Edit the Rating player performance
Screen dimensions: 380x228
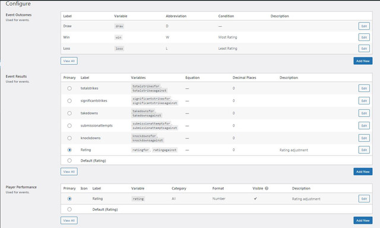coord(364,199)
